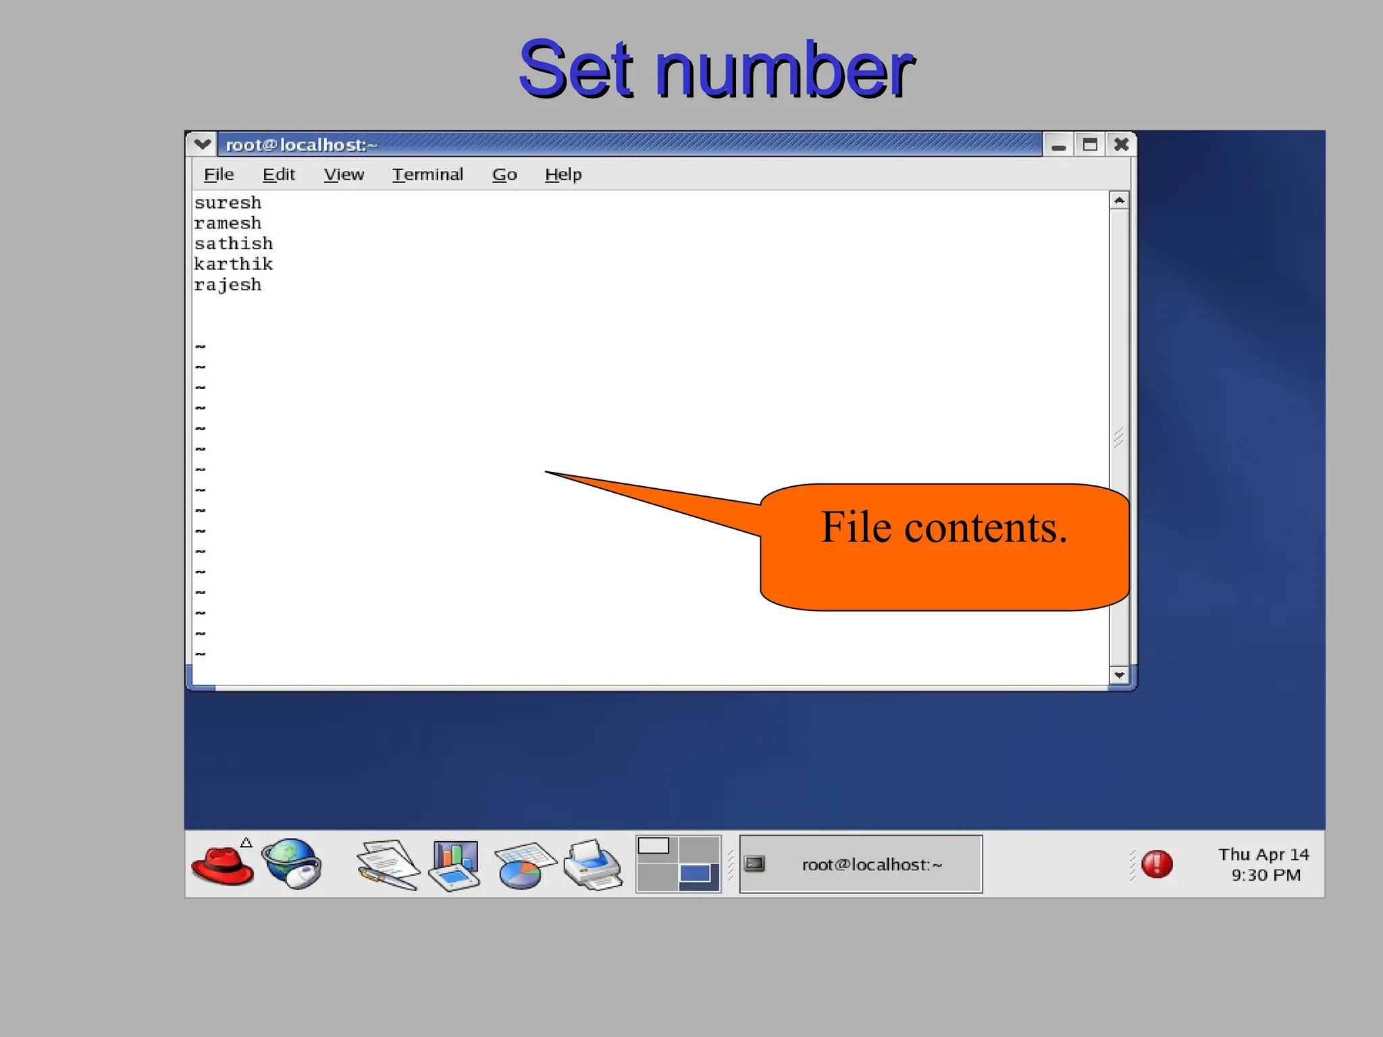
Task: Click the line 'sathish'
Action: pos(234,244)
